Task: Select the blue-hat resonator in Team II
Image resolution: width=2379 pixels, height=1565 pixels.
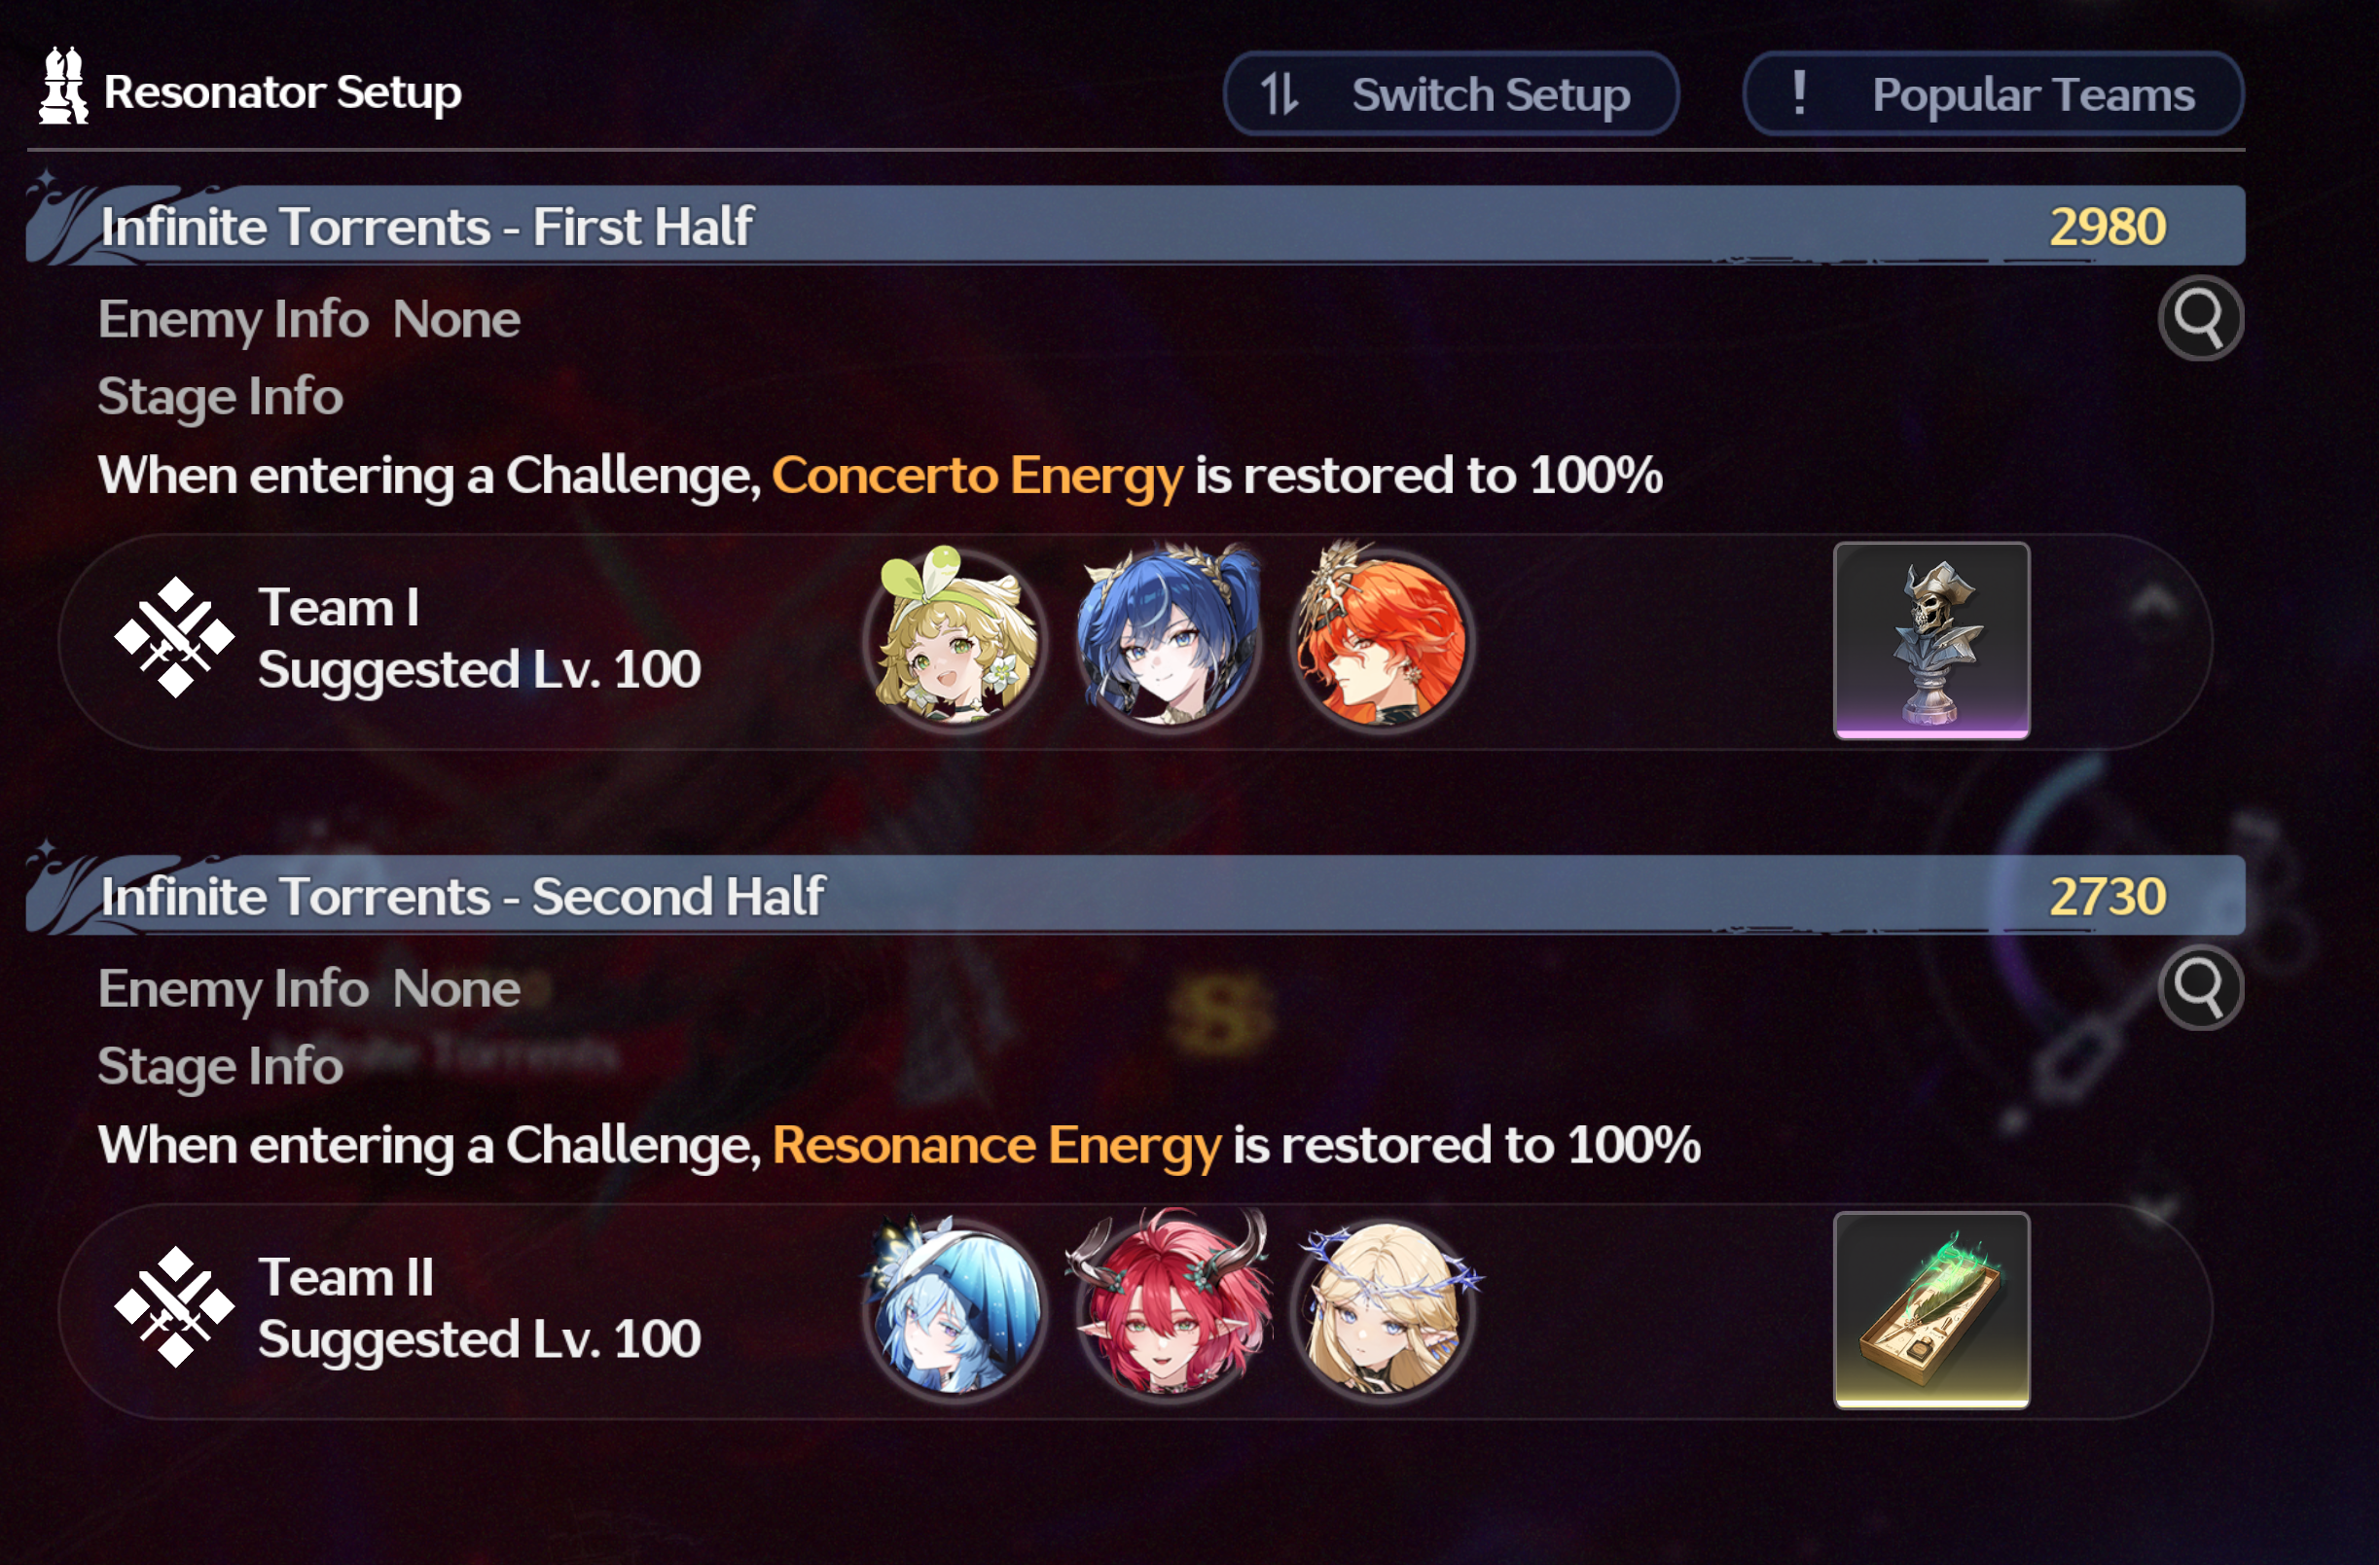Action: pyautogui.click(x=955, y=1307)
